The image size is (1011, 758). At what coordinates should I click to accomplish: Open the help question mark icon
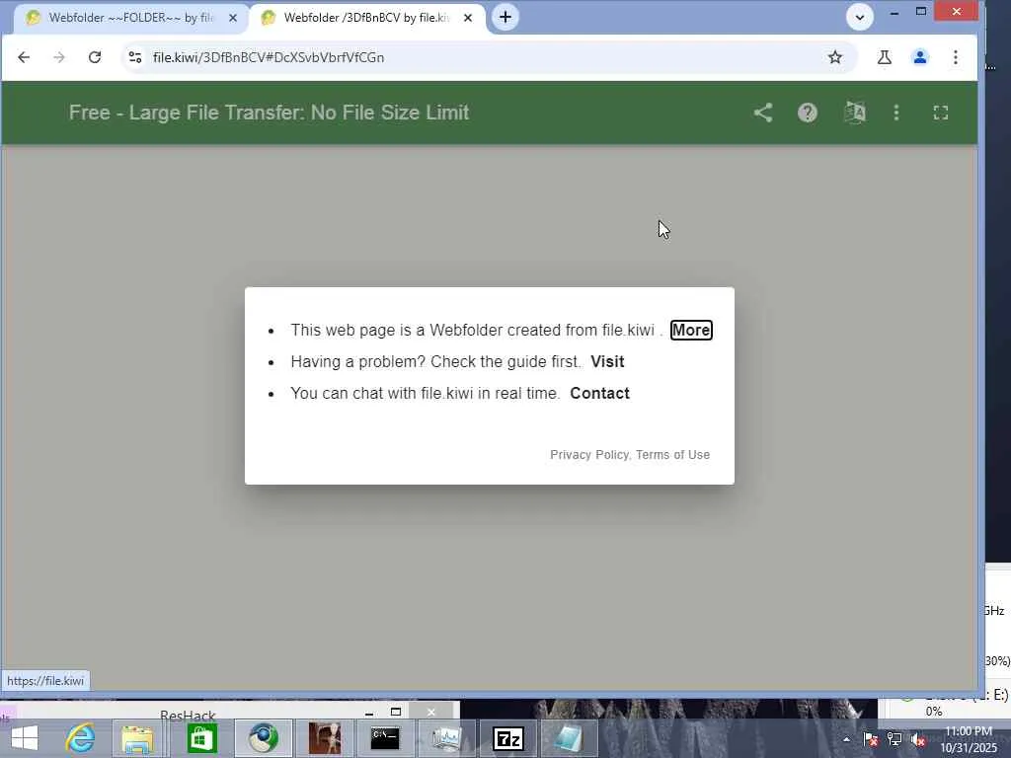click(808, 113)
